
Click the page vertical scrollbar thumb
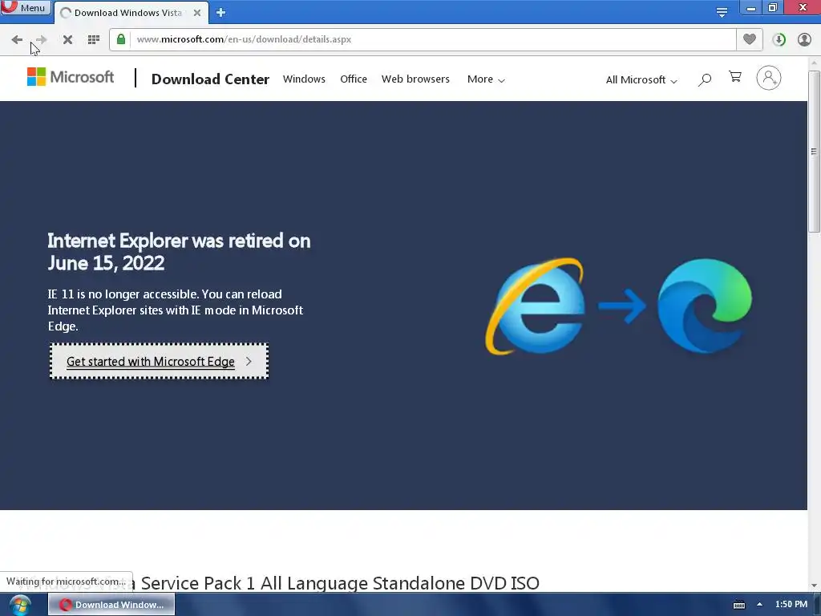(x=814, y=152)
